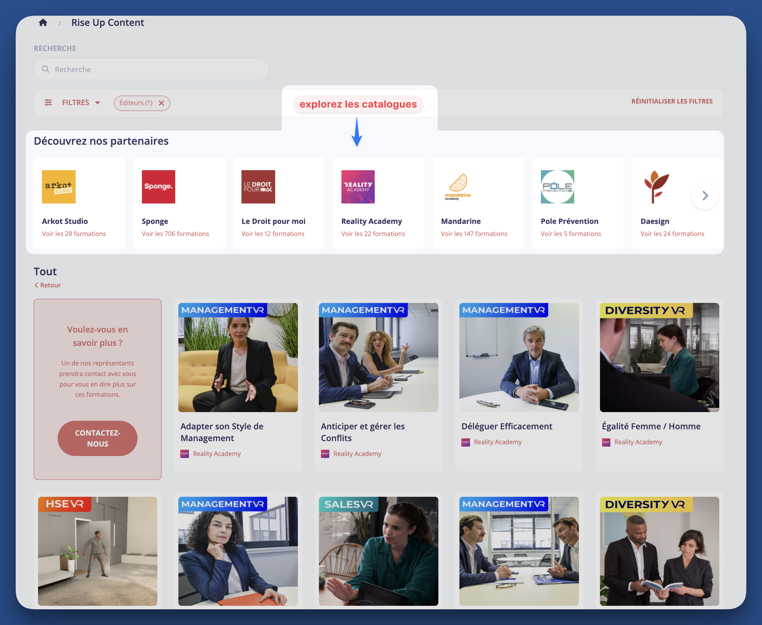Open second-row DIVERSITY VR course thumbnail
The width and height of the screenshot is (762, 625).
pos(659,551)
